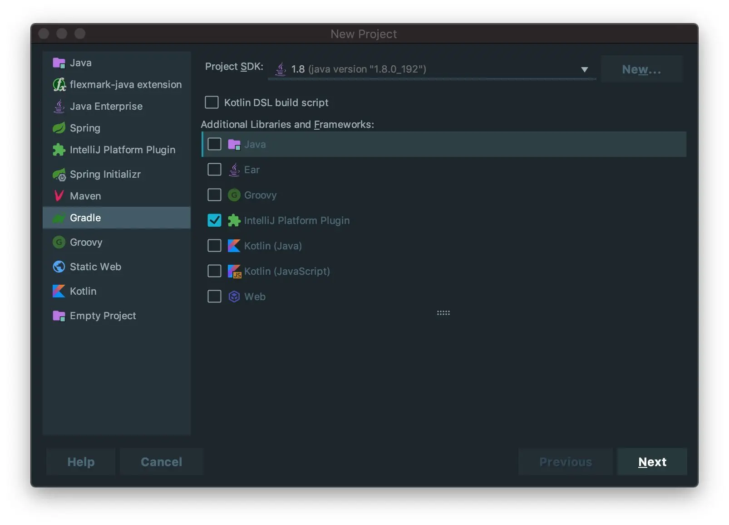729x525 pixels.
Task: Tick the Ear framework checkbox
Action: [x=214, y=170]
